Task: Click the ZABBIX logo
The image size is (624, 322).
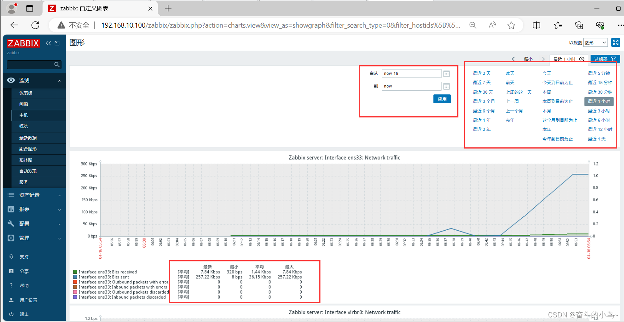Action: (23, 43)
